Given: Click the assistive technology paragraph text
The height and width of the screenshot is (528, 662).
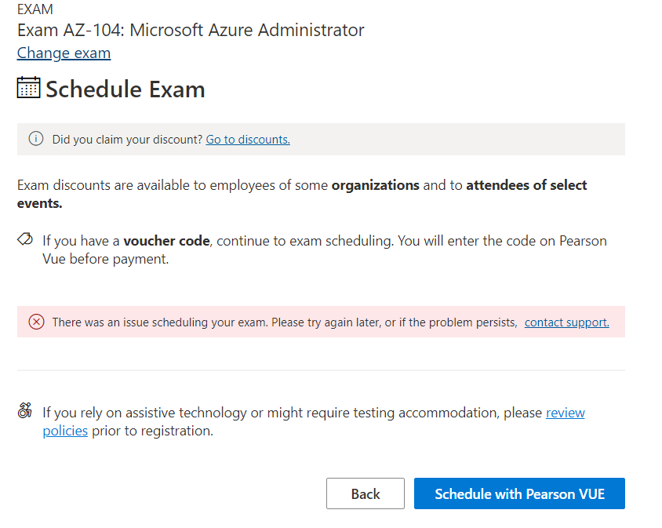Looking at the screenshot, I should [x=292, y=413].
